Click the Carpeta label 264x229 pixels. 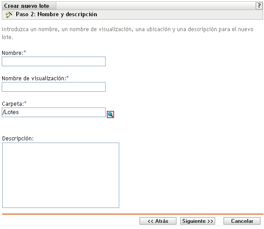[13, 104]
